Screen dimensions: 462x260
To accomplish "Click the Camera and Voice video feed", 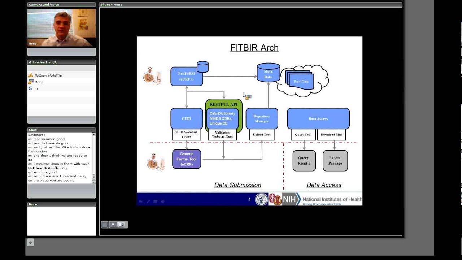I will (x=62, y=28).
